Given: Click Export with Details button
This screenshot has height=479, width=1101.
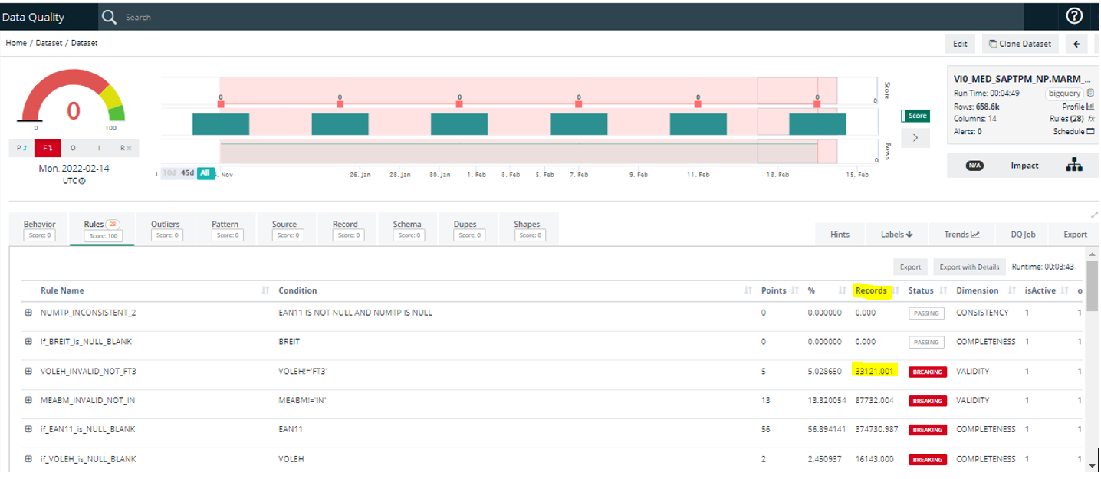Looking at the screenshot, I should pos(969,267).
